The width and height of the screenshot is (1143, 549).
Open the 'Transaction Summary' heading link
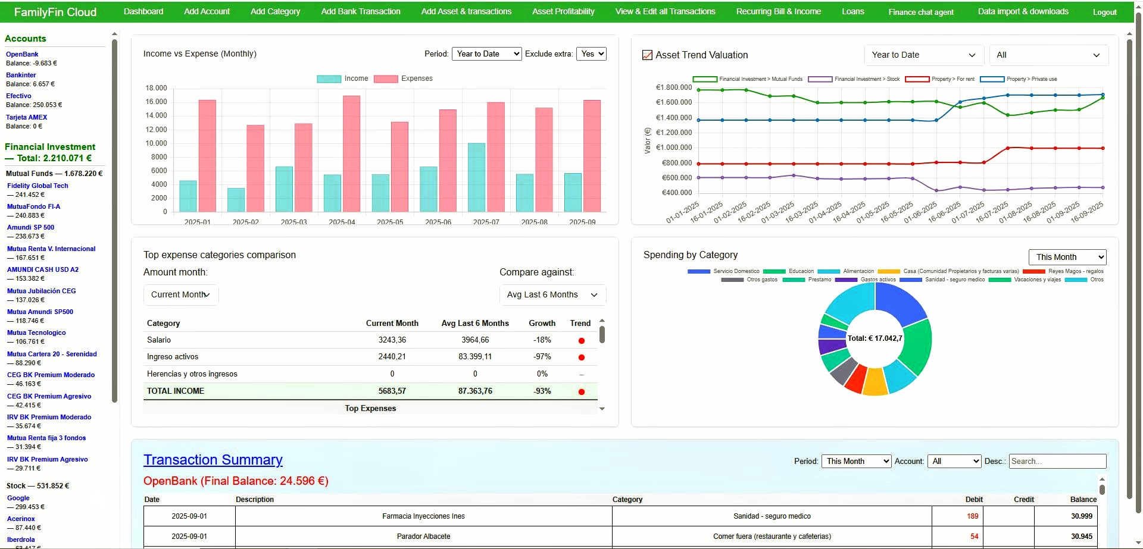pyautogui.click(x=213, y=460)
